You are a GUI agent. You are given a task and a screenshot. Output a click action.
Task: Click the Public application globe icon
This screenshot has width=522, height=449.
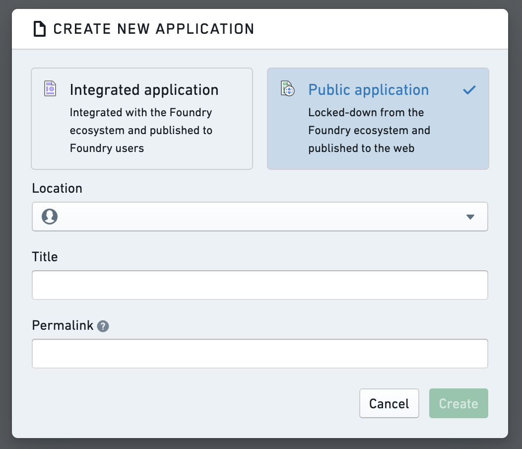click(x=288, y=88)
